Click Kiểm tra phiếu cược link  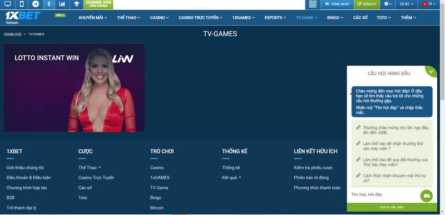click(x=313, y=167)
